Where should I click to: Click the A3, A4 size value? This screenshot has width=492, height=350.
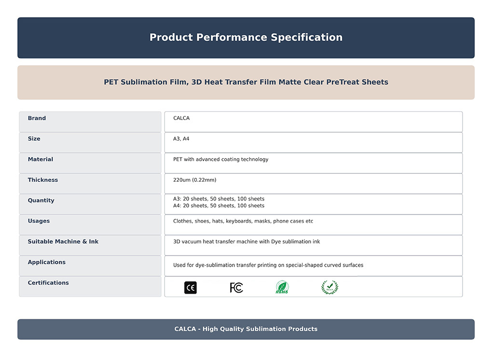(x=181, y=139)
